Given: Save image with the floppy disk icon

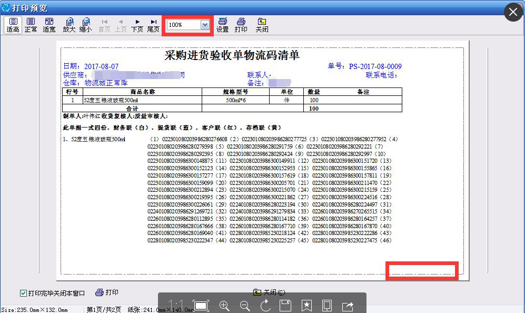Looking at the screenshot, I should click(285, 305).
